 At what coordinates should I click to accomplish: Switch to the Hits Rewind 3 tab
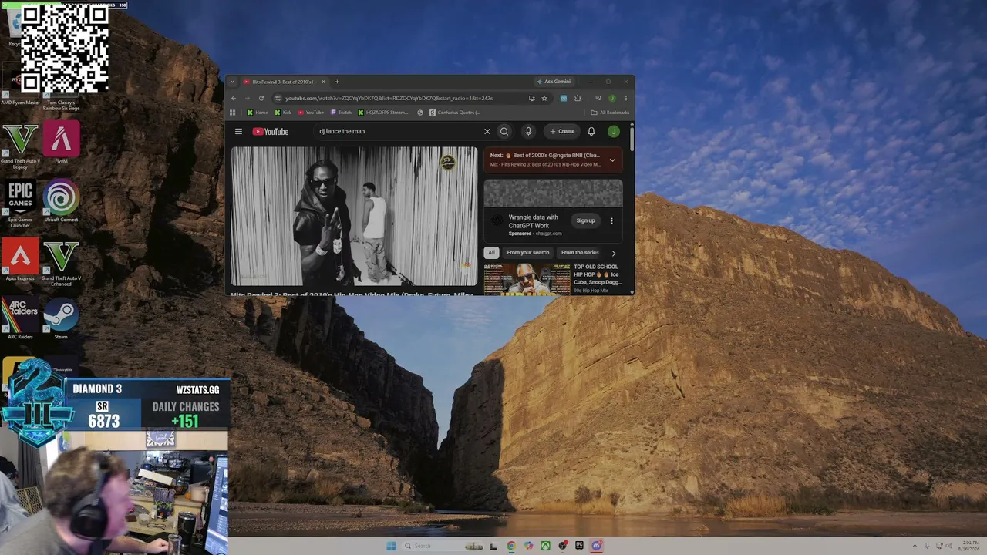[282, 82]
